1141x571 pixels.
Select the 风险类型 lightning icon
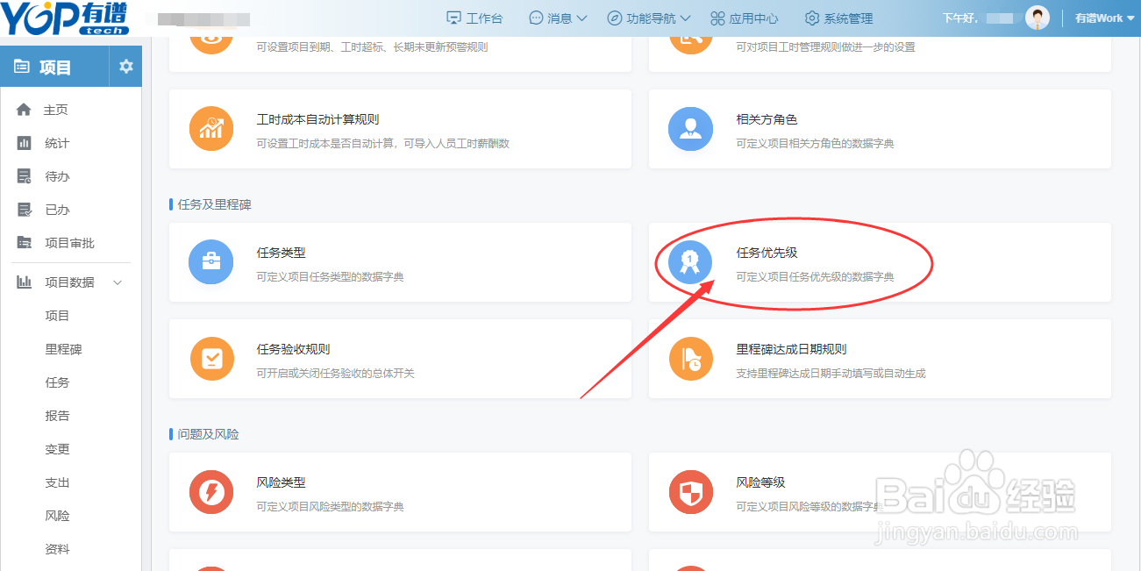(211, 492)
